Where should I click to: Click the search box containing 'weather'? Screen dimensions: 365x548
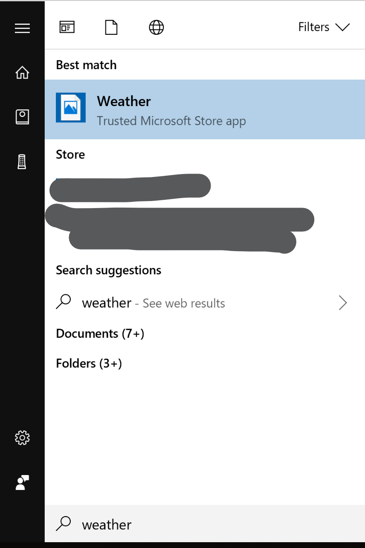pyautogui.click(x=205, y=524)
